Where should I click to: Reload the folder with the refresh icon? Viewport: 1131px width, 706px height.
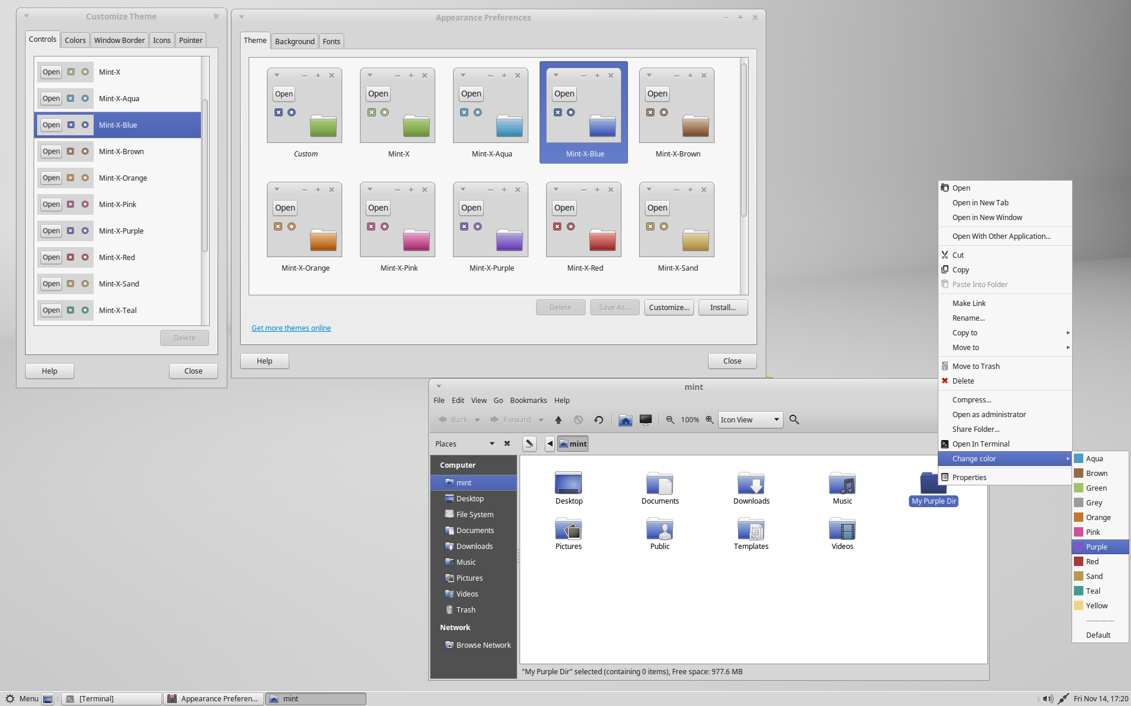point(598,420)
